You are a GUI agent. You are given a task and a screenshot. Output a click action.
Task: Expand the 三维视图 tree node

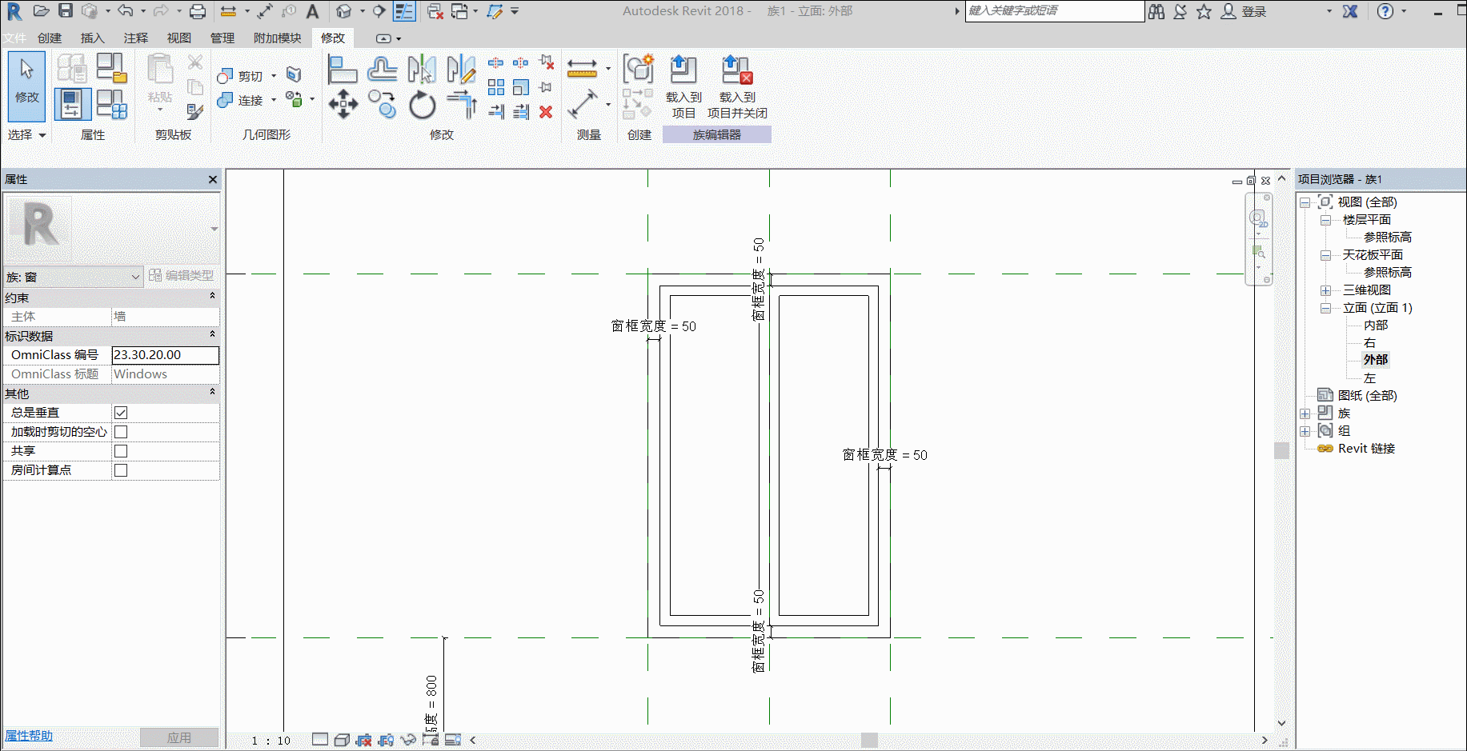(1326, 290)
